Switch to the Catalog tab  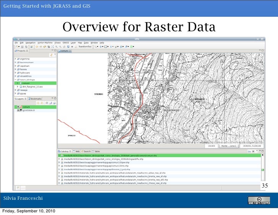pyautogui.click(x=65, y=151)
